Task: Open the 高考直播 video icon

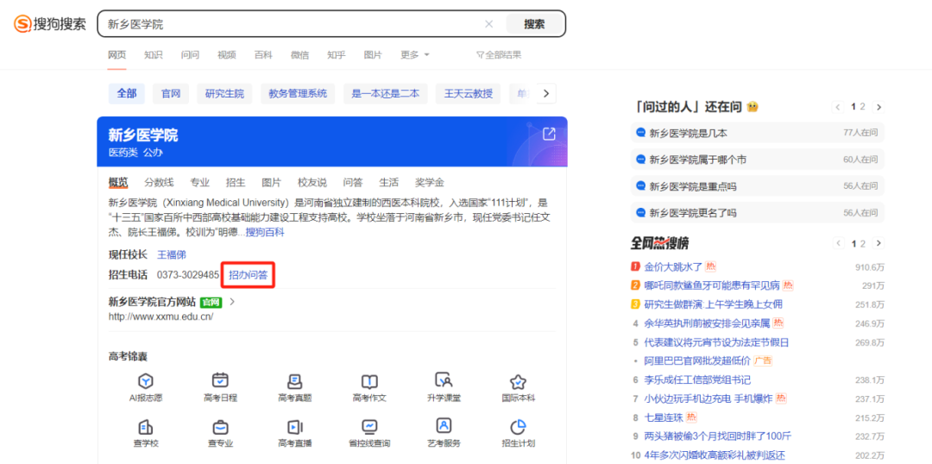Action: coord(295,427)
